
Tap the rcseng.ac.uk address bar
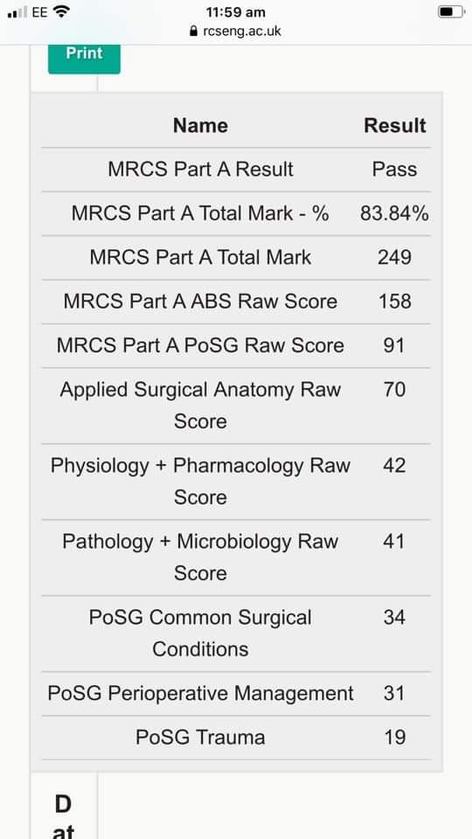[x=235, y=31]
